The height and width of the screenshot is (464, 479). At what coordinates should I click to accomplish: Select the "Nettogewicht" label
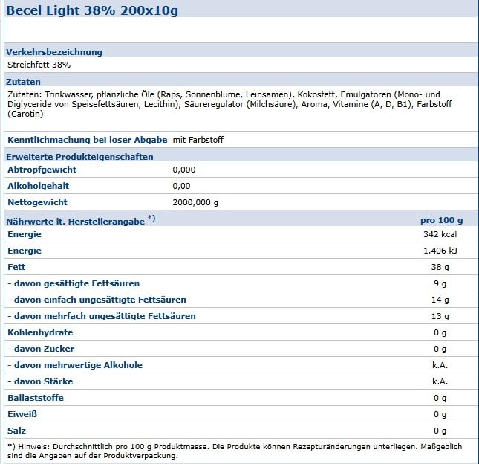click(37, 202)
